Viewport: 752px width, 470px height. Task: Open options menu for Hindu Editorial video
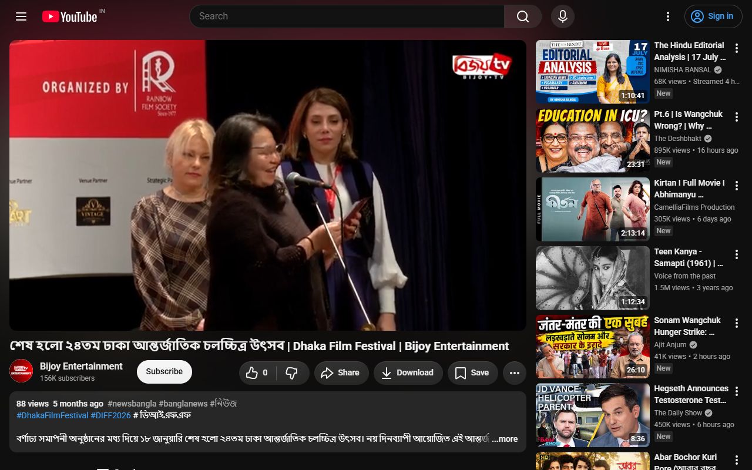point(737,48)
